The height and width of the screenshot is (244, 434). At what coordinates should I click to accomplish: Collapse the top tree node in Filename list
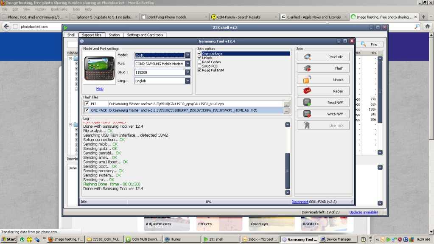[70, 59]
